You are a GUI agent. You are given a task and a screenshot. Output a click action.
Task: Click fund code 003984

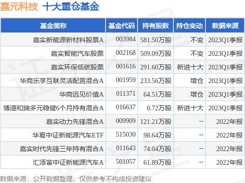click(126, 39)
